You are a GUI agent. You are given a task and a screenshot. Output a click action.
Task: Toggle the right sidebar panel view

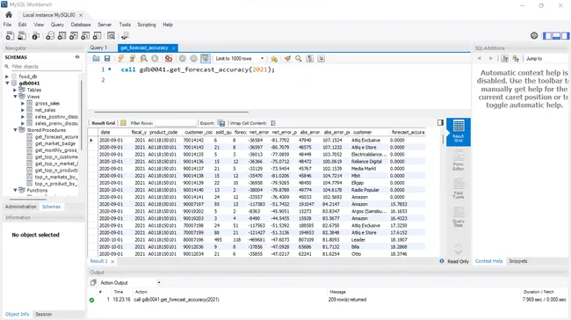coord(565,35)
